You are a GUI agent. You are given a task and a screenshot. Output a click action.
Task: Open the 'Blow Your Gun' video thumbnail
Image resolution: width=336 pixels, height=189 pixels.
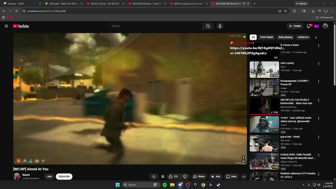[x=264, y=106]
